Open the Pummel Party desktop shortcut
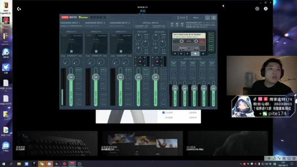 (6, 23)
